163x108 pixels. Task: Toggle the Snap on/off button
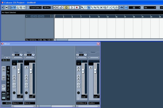click(126, 8)
